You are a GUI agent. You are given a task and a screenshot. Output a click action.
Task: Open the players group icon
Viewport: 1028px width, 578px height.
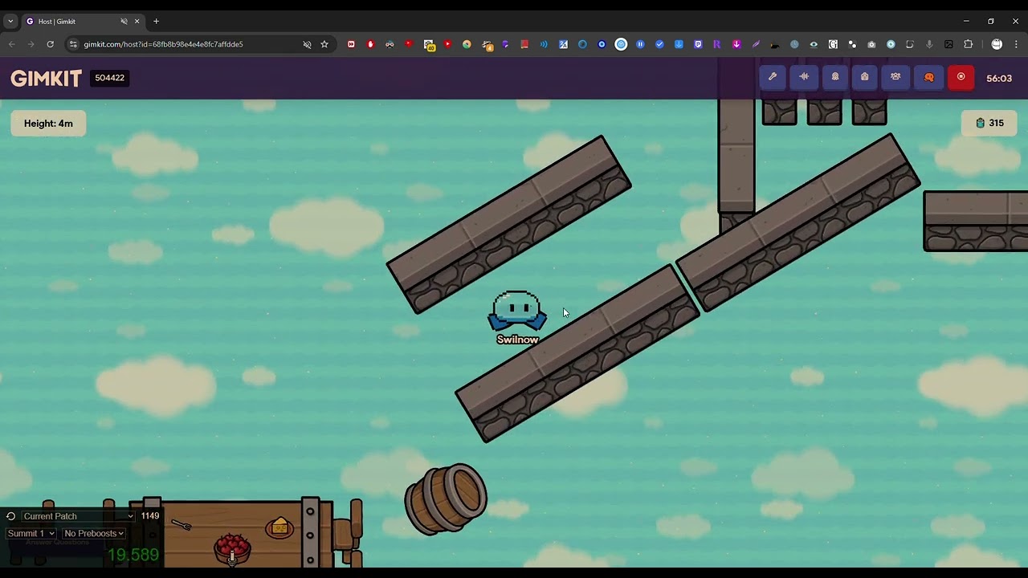(x=895, y=77)
